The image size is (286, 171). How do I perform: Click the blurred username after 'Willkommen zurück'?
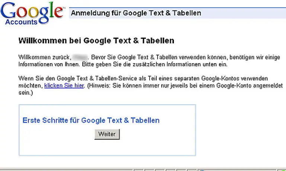click(x=80, y=57)
